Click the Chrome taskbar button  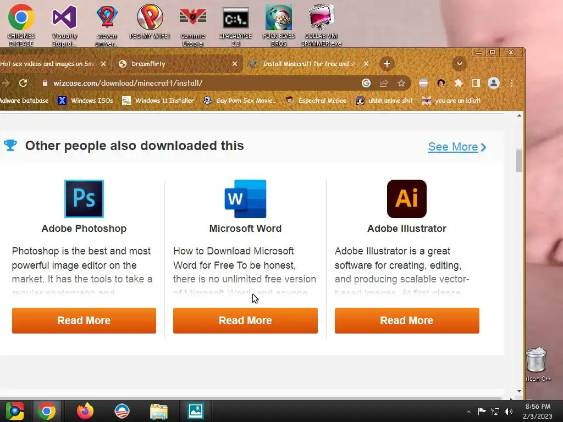tap(47, 411)
